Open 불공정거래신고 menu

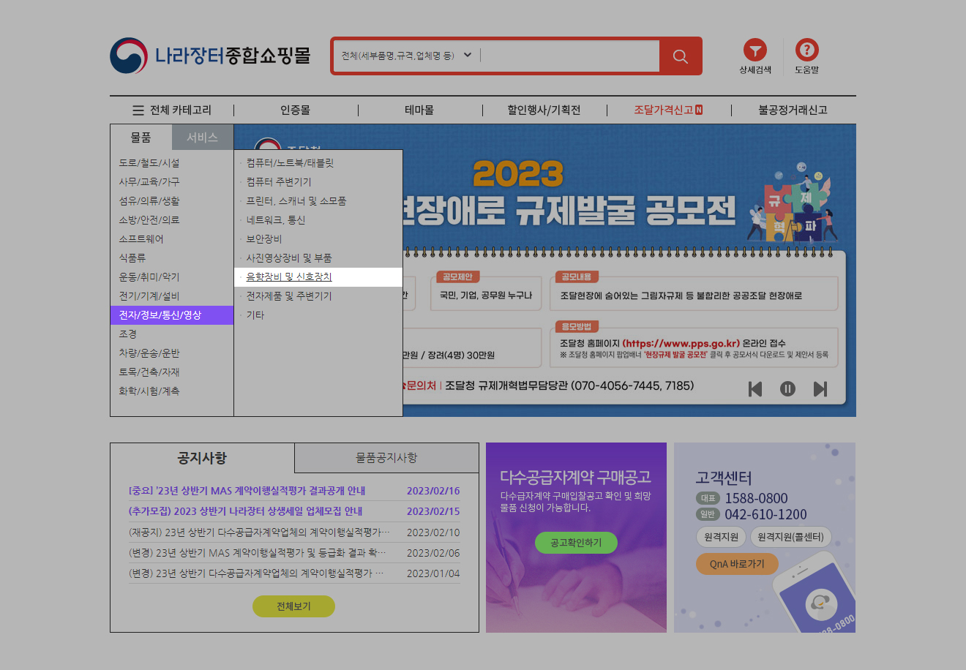tap(793, 110)
